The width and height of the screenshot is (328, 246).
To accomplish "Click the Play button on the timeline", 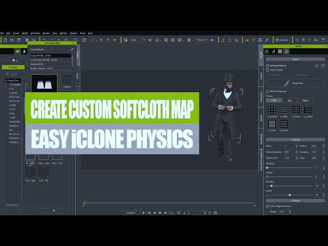I will click(x=143, y=213).
